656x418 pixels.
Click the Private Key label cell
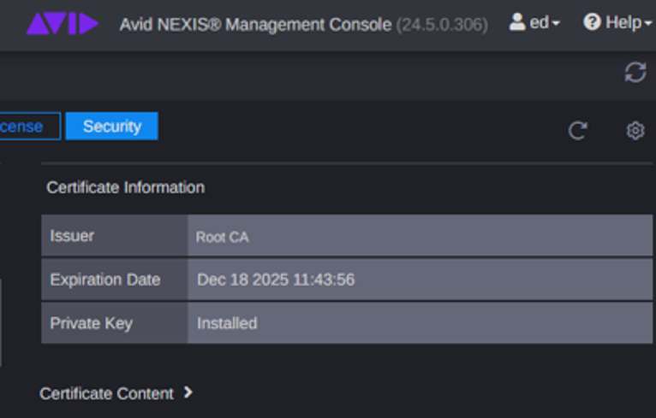[114, 323]
